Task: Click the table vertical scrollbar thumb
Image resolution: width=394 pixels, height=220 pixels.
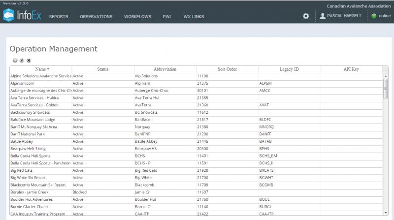Action: coord(386,89)
